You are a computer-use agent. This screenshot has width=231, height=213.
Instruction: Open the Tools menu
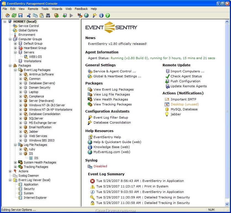[45, 9]
